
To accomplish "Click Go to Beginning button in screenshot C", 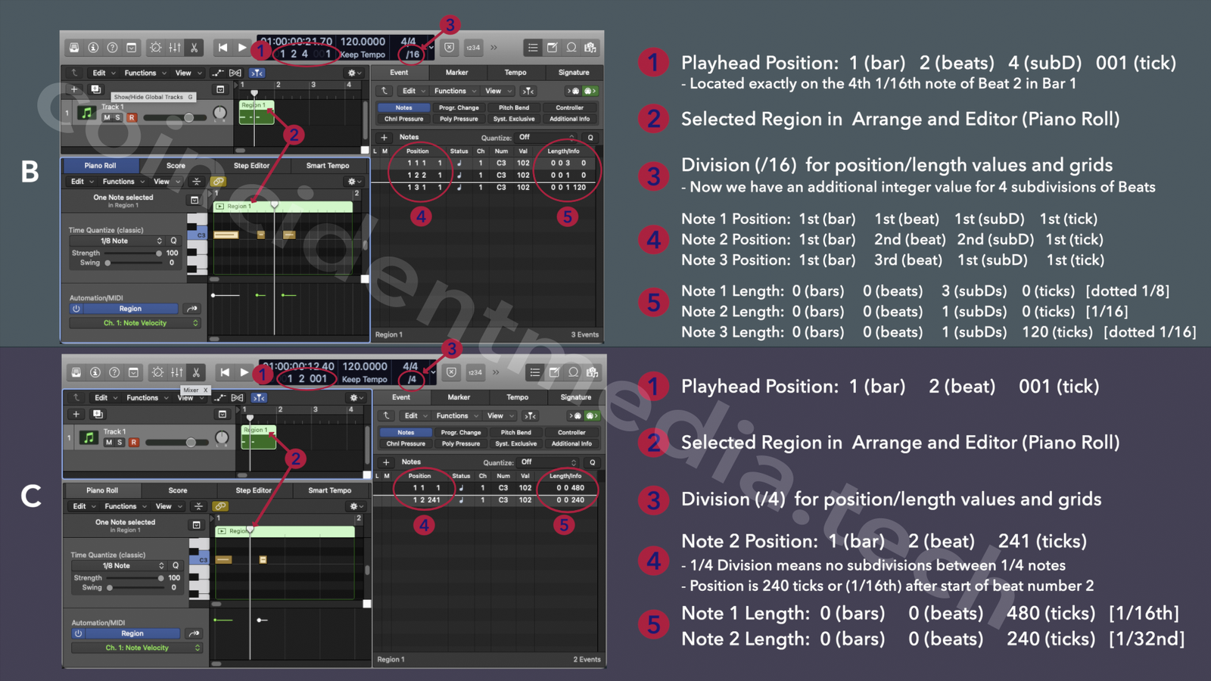I will (x=225, y=372).
